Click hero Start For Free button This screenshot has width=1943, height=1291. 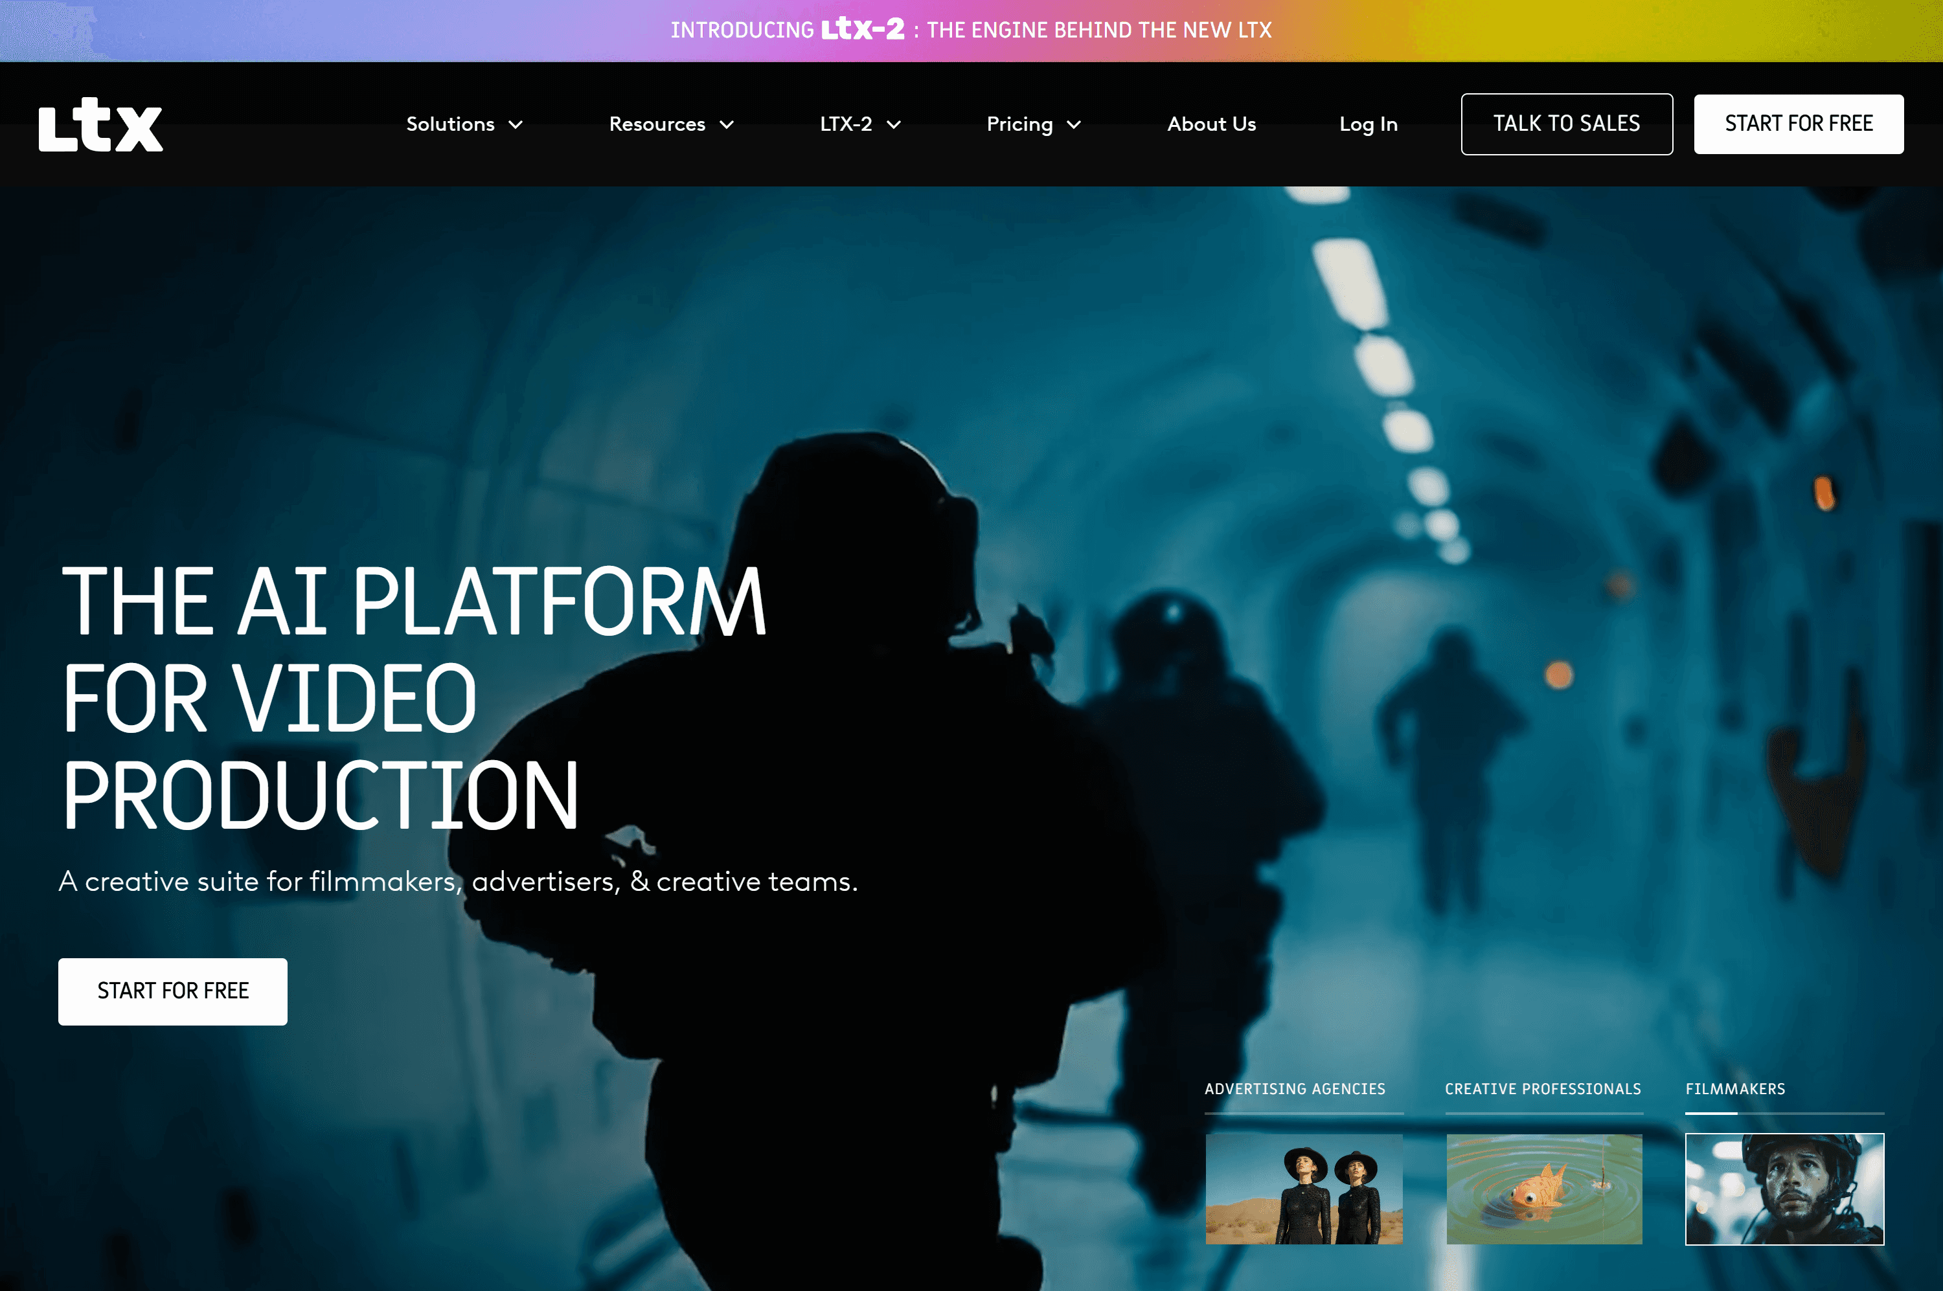[172, 991]
